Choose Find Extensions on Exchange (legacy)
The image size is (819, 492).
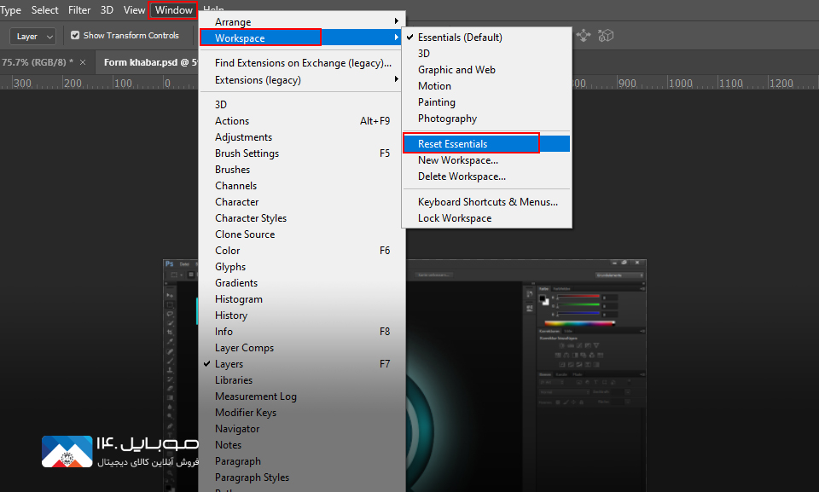tap(302, 63)
